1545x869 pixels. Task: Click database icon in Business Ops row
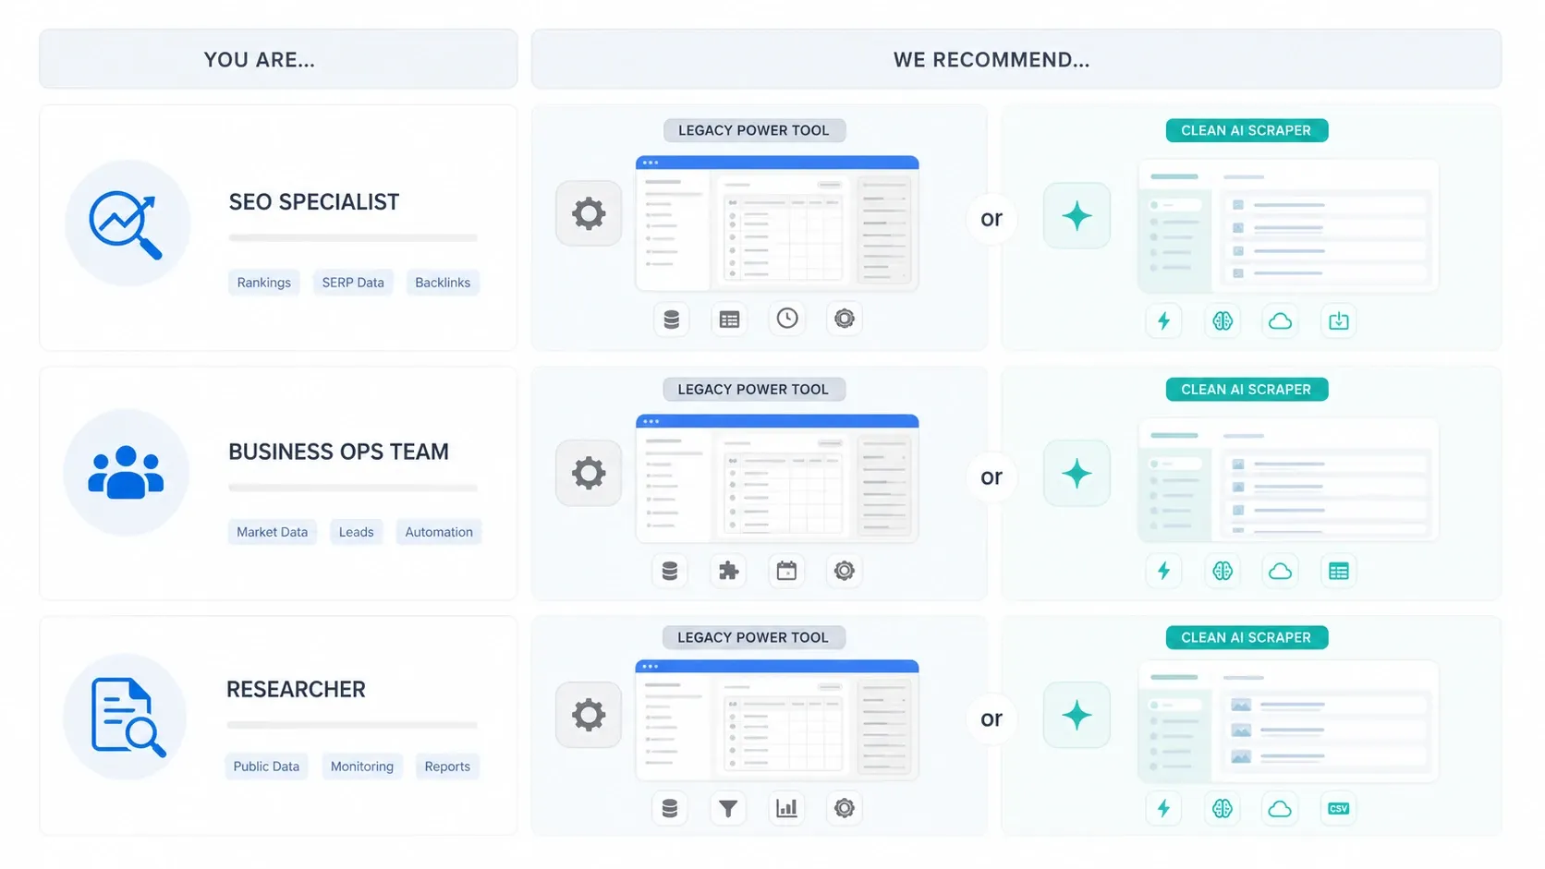pos(670,571)
